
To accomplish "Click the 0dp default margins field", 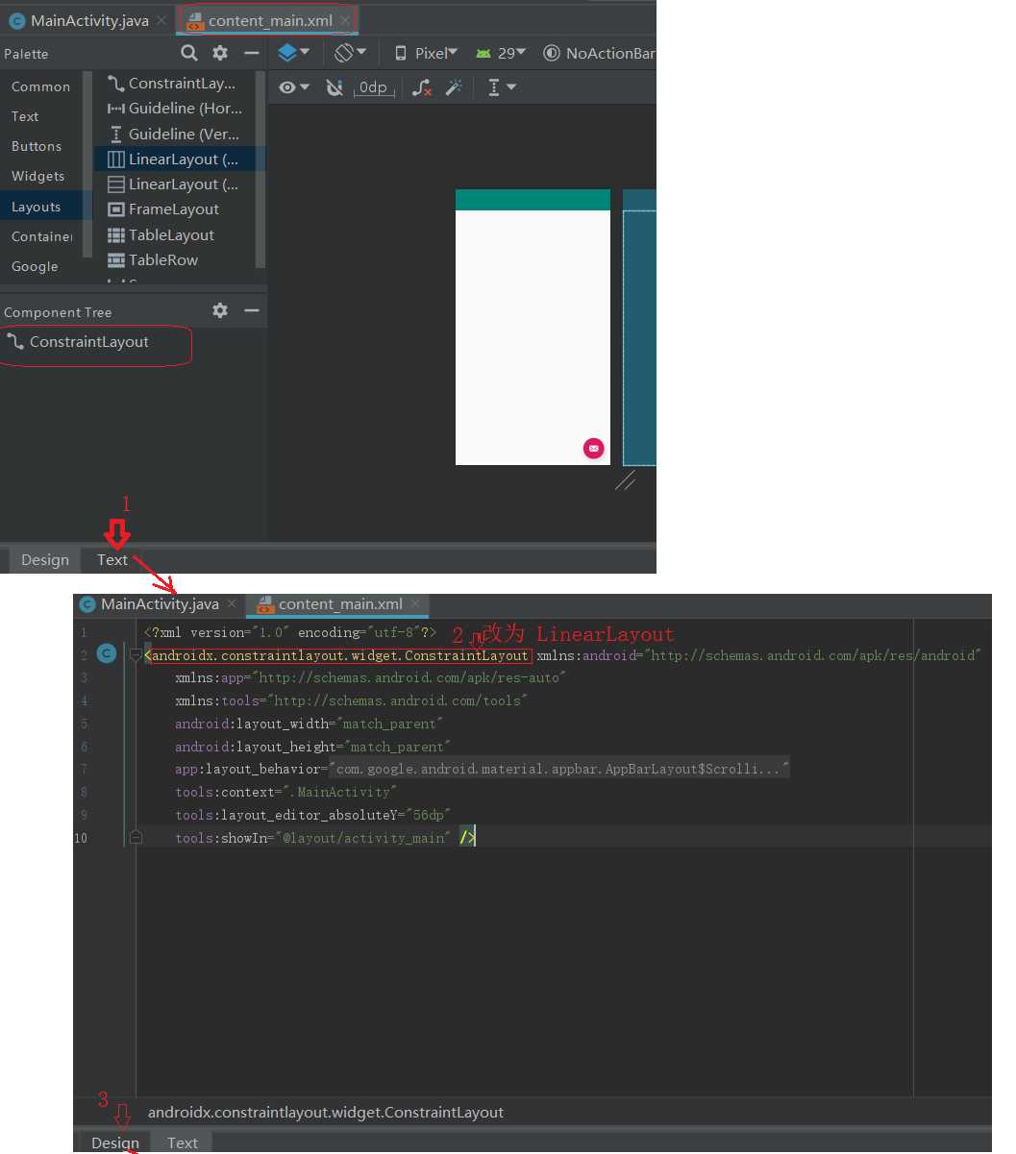I will pos(373,87).
